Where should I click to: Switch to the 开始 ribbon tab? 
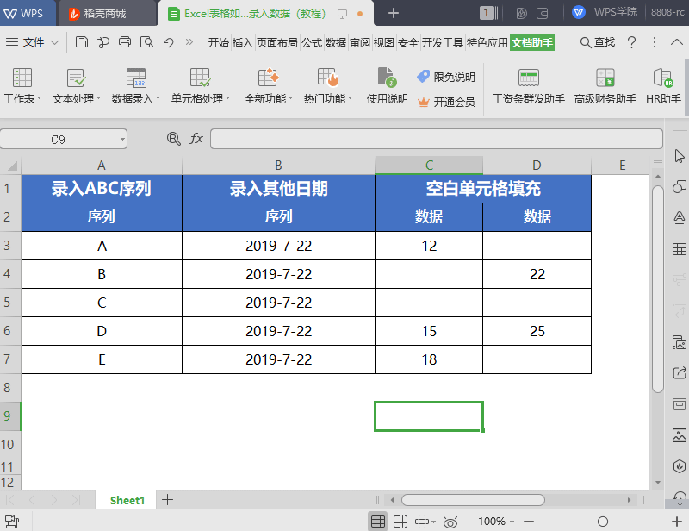(219, 43)
